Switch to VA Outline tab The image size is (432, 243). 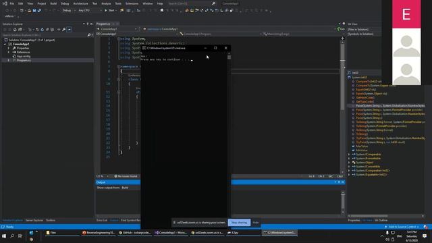coord(381,221)
